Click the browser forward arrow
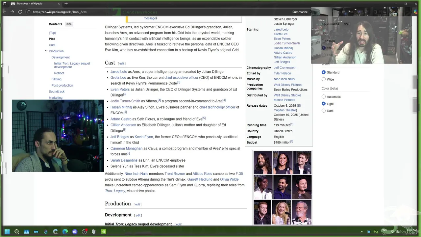The width and height of the screenshot is (421, 237). click(x=12, y=12)
